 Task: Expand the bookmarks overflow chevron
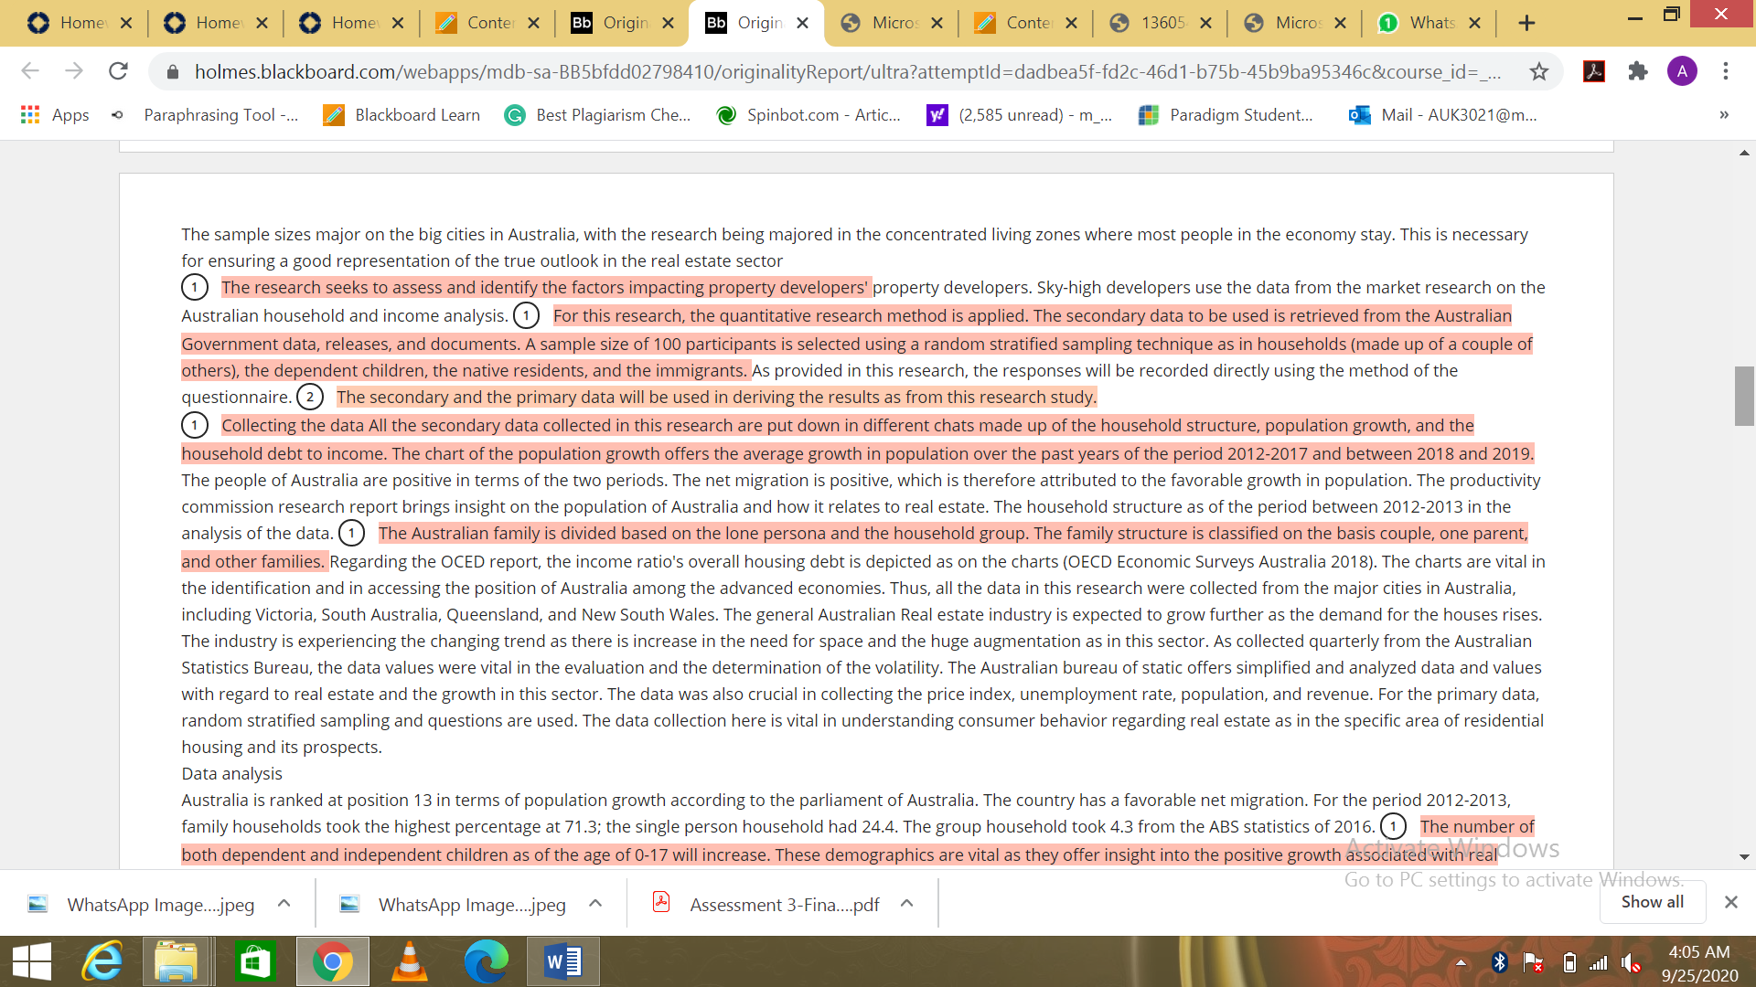point(1724,115)
